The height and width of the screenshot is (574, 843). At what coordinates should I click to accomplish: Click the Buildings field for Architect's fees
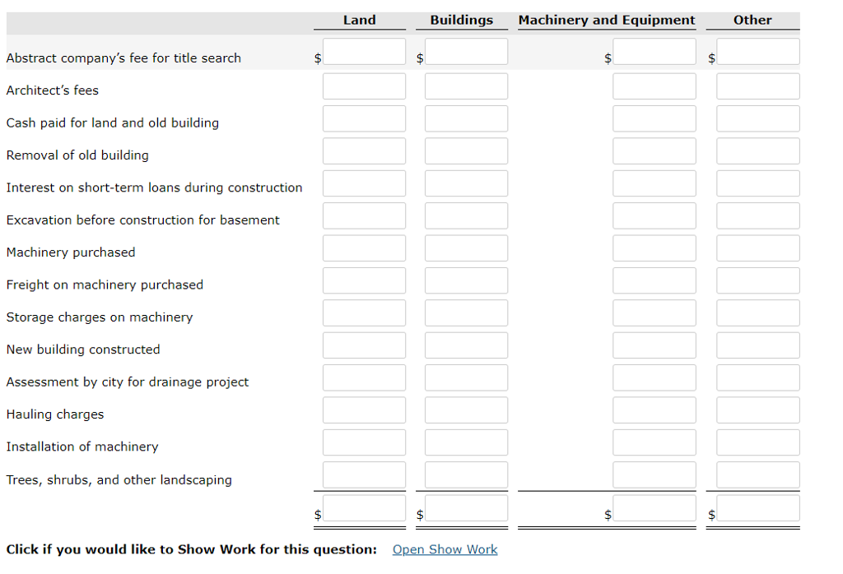tap(466, 86)
